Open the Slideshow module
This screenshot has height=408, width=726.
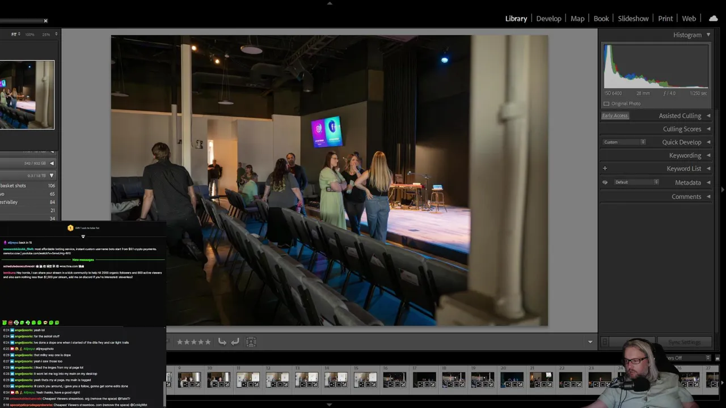click(633, 19)
